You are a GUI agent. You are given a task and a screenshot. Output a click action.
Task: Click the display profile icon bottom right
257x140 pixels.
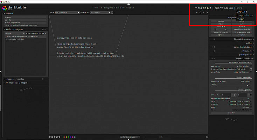[x=207, y=137]
